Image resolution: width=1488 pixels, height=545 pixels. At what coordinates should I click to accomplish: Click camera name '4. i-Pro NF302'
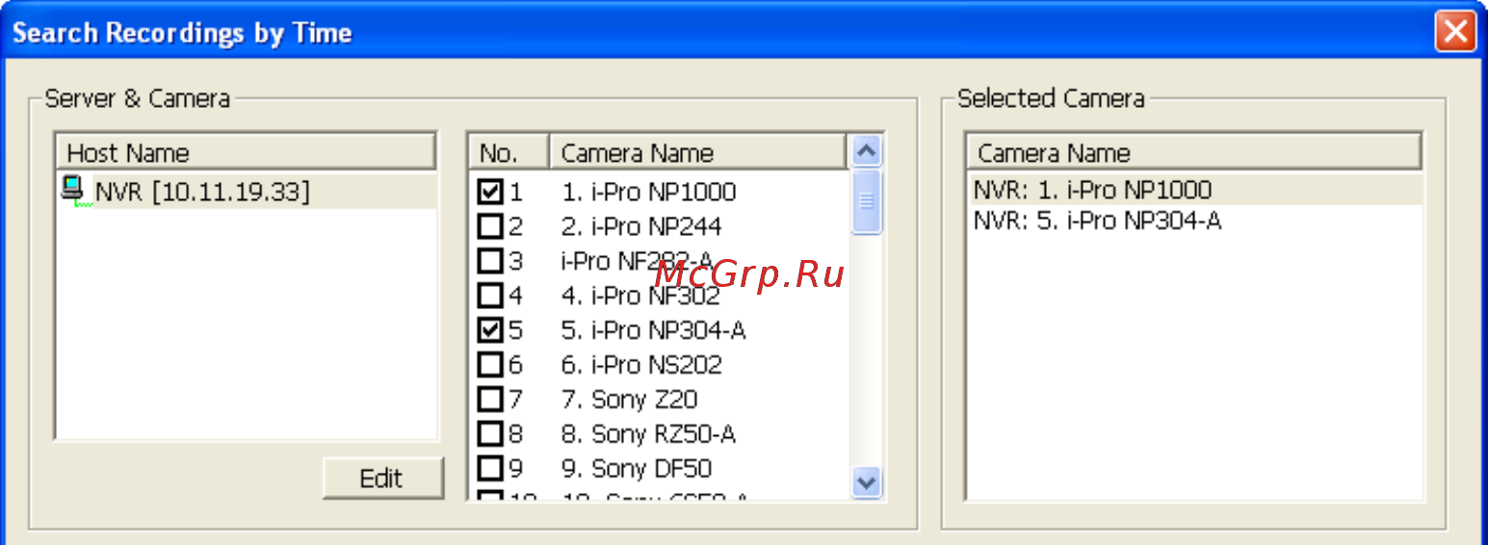(640, 296)
